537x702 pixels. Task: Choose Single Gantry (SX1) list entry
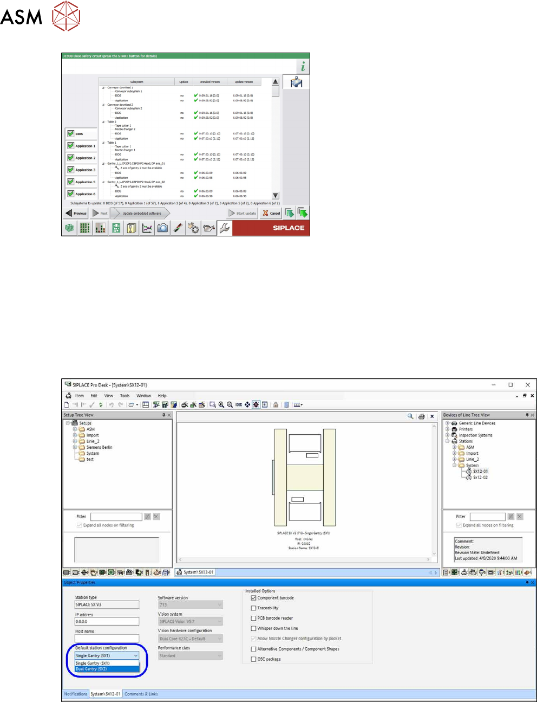click(x=107, y=663)
